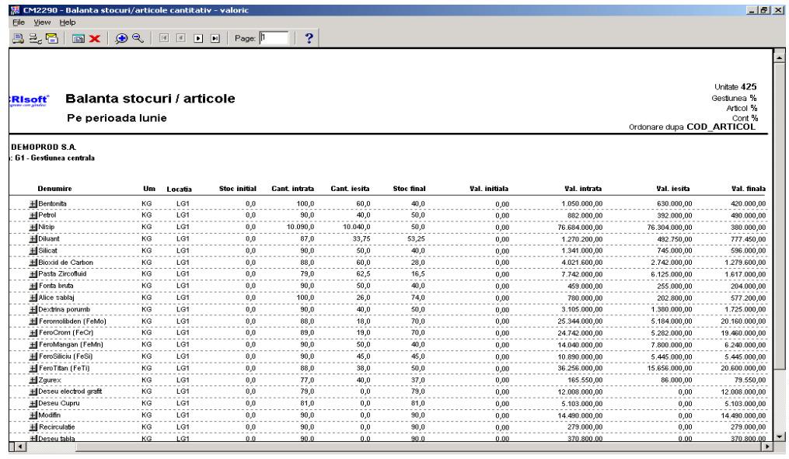Click the Stoc initial column header
This screenshot has height=459, width=789.
click(x=238, y=189)
